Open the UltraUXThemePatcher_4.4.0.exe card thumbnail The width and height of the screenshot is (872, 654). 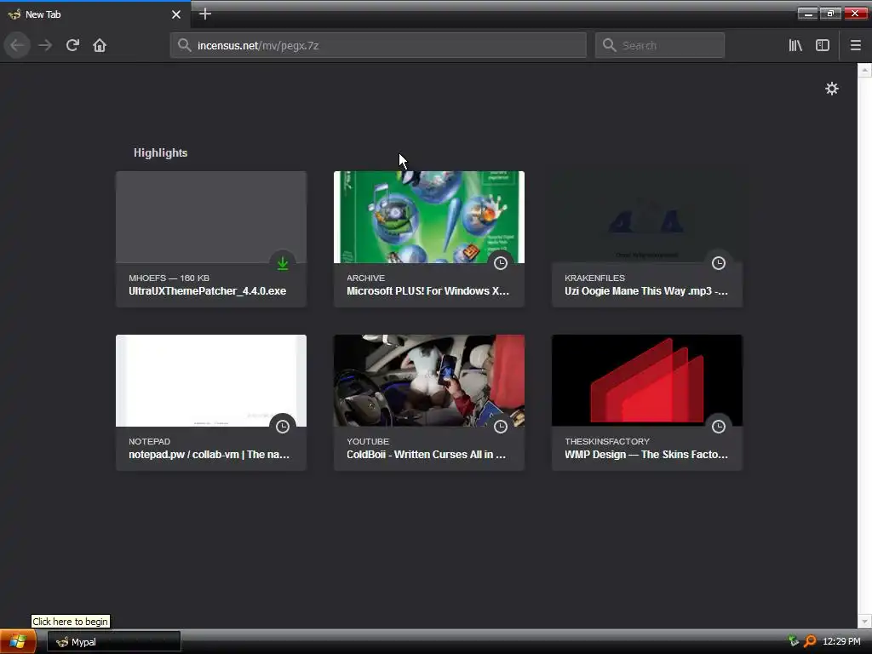[x=211, y=217]
